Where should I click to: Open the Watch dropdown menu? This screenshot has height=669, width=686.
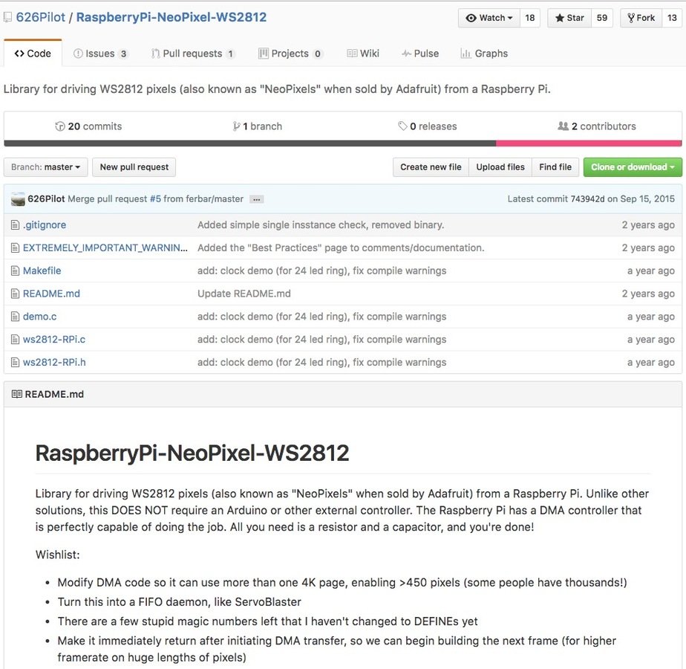tap(489, 18)
